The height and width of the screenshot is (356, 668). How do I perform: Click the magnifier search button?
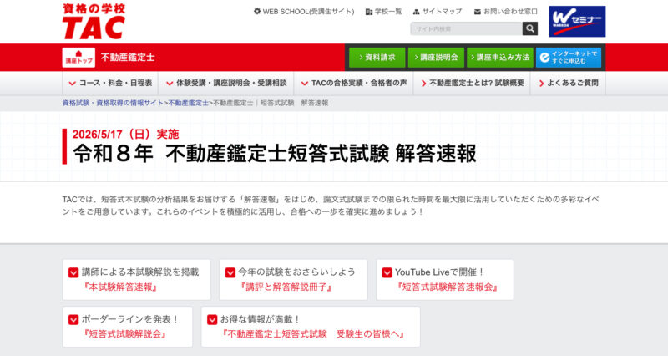click(530, 28)
